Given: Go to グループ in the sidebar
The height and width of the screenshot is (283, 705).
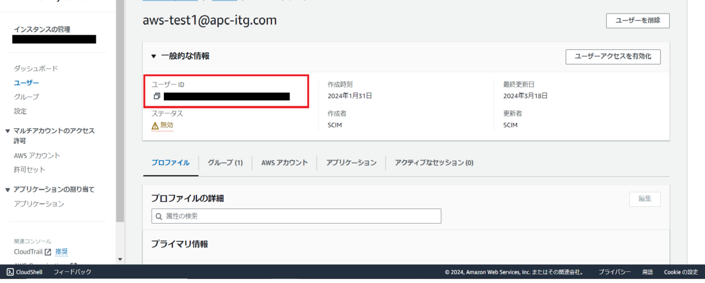Looking at the screenshot, I should 26,97.
